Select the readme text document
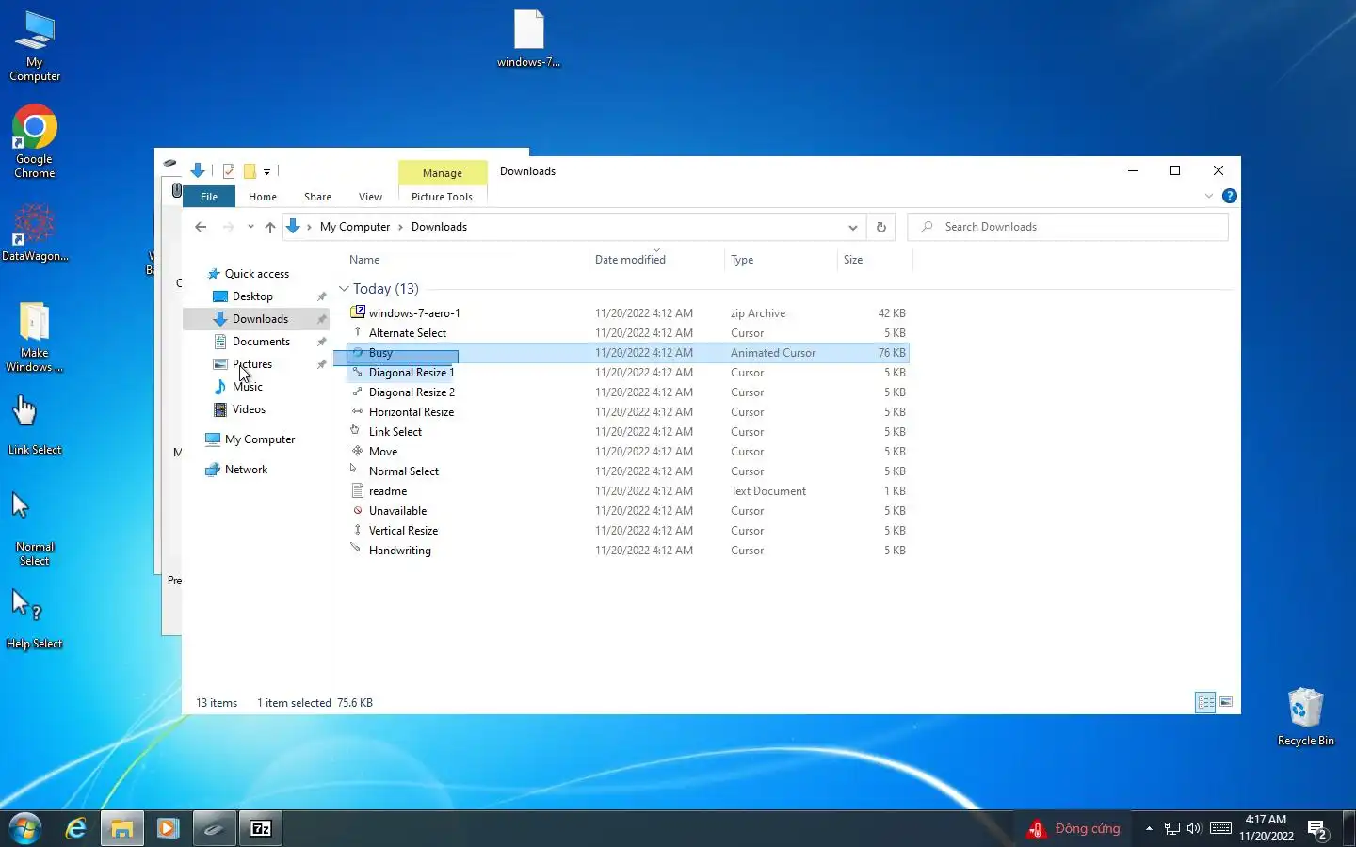 tap(388, 491)
